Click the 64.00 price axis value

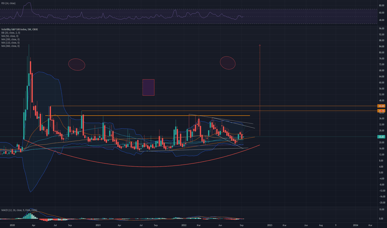pos(381,77)
